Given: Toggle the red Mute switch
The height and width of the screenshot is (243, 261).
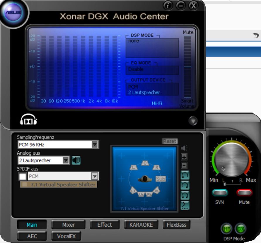Looking at the screenshot, I should 244,193.
